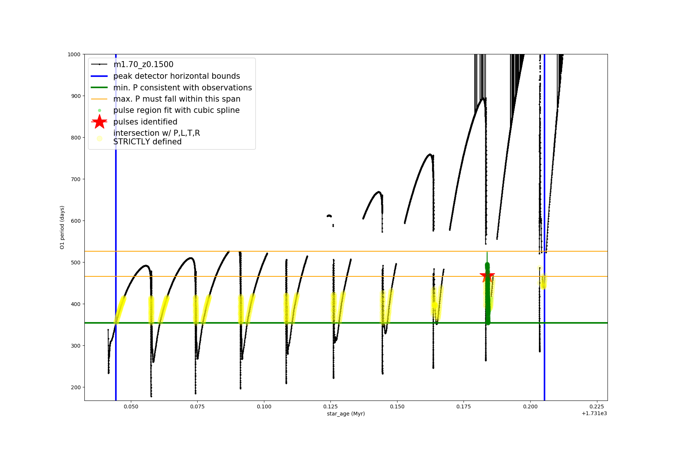Click the red star icon in the legend

pyautogui.click(x=99, y=121)
